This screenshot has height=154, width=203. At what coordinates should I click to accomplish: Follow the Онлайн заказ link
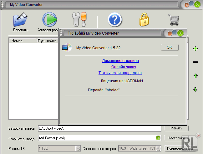pos(124,67)
